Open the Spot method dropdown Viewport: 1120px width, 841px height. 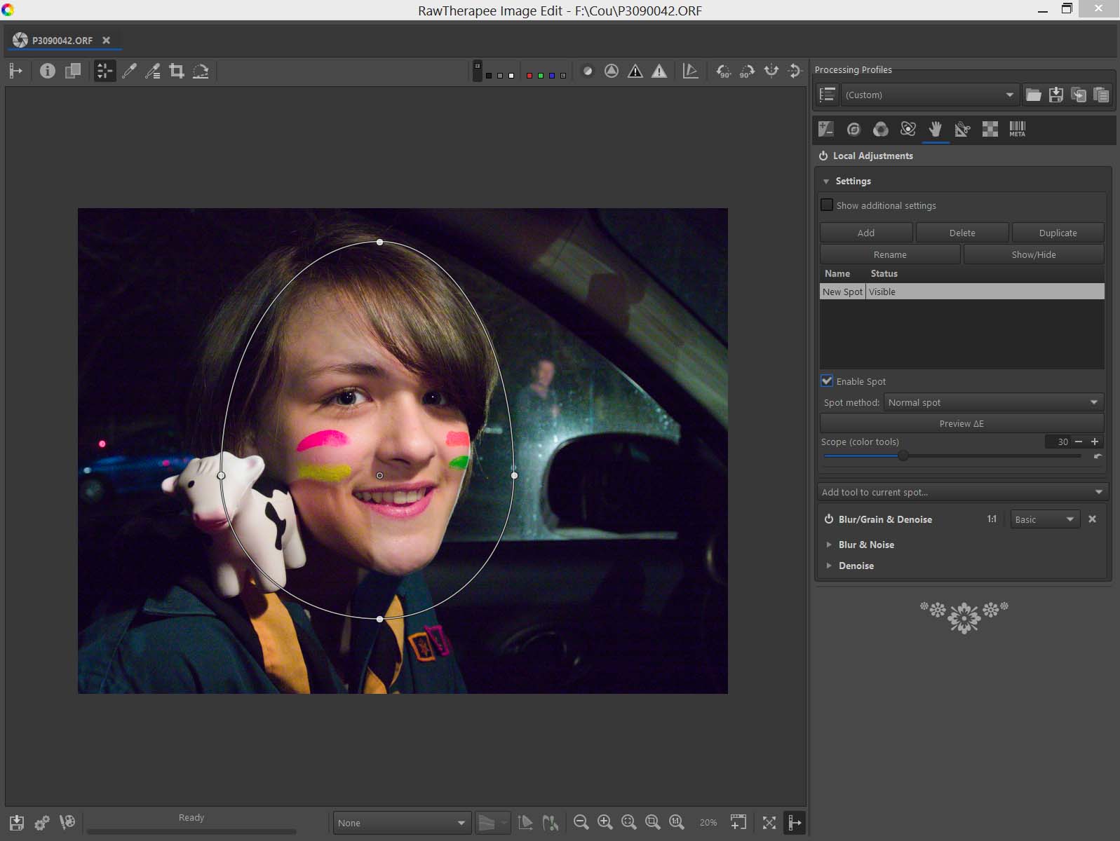993,402
